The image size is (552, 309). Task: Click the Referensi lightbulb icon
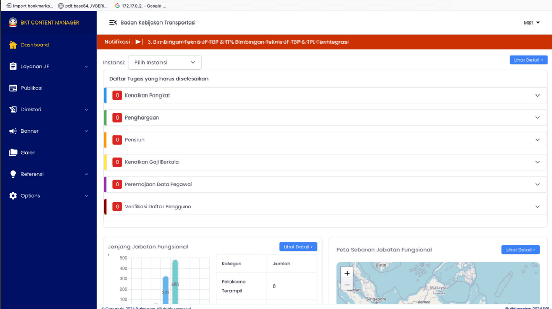(13, 174)
